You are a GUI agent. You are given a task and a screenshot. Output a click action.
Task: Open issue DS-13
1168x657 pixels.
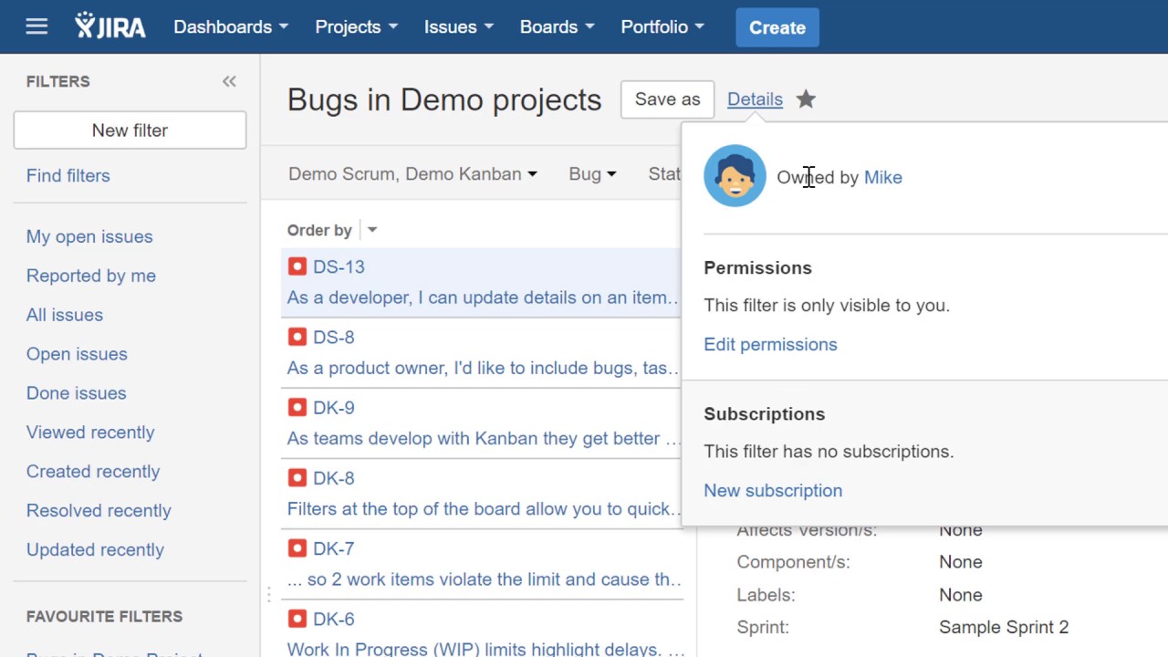339,266
